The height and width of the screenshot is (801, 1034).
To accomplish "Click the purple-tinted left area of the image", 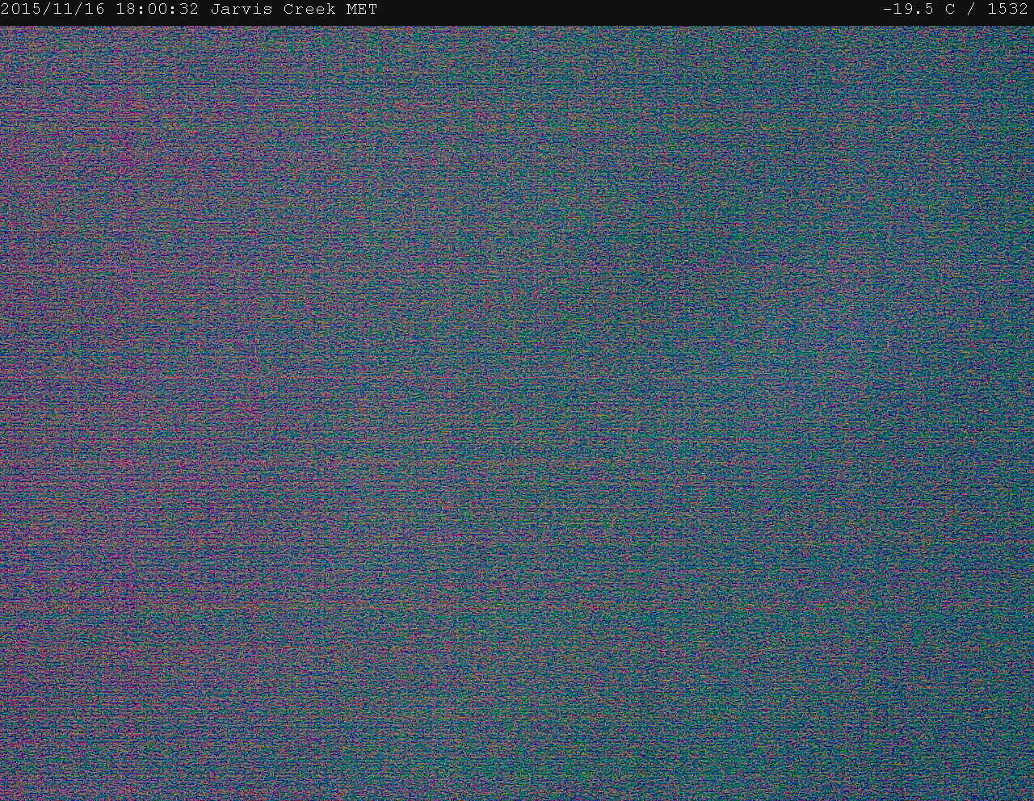I will point(121,404).
